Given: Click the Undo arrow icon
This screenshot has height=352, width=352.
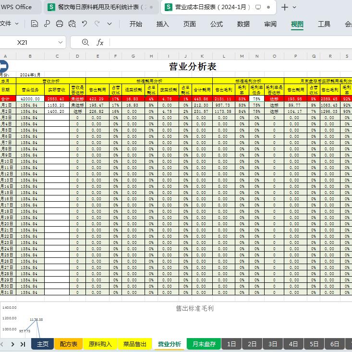Looking at the screenshot, I should 85,24.
